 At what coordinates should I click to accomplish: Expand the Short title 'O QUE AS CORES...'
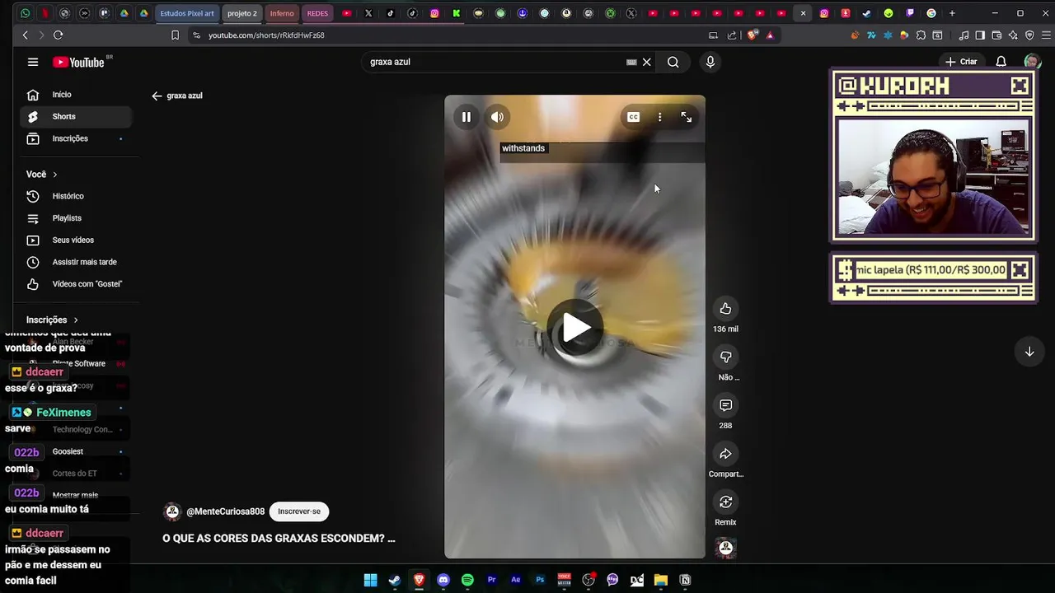coord(279,539)
